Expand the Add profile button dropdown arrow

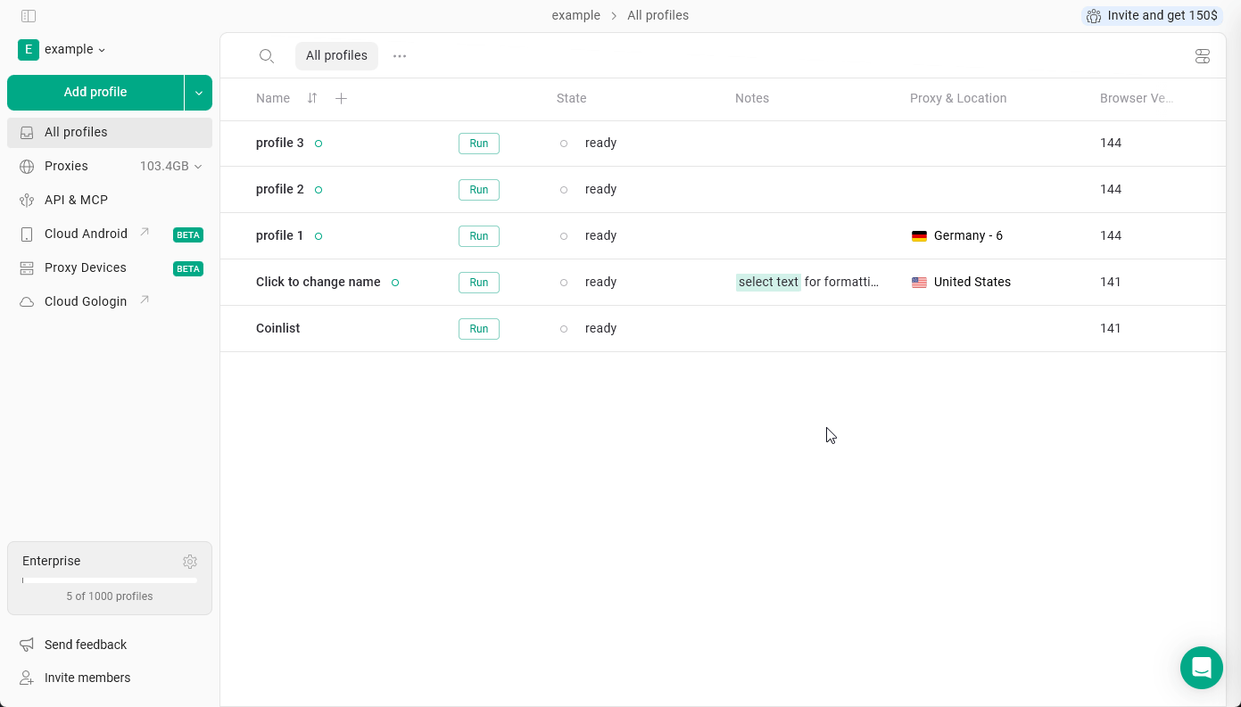[x=198, y=92]
